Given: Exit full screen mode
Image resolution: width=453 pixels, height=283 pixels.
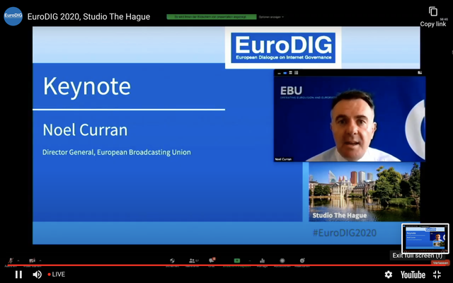Looking at the screenshot, I should point(437,275).
